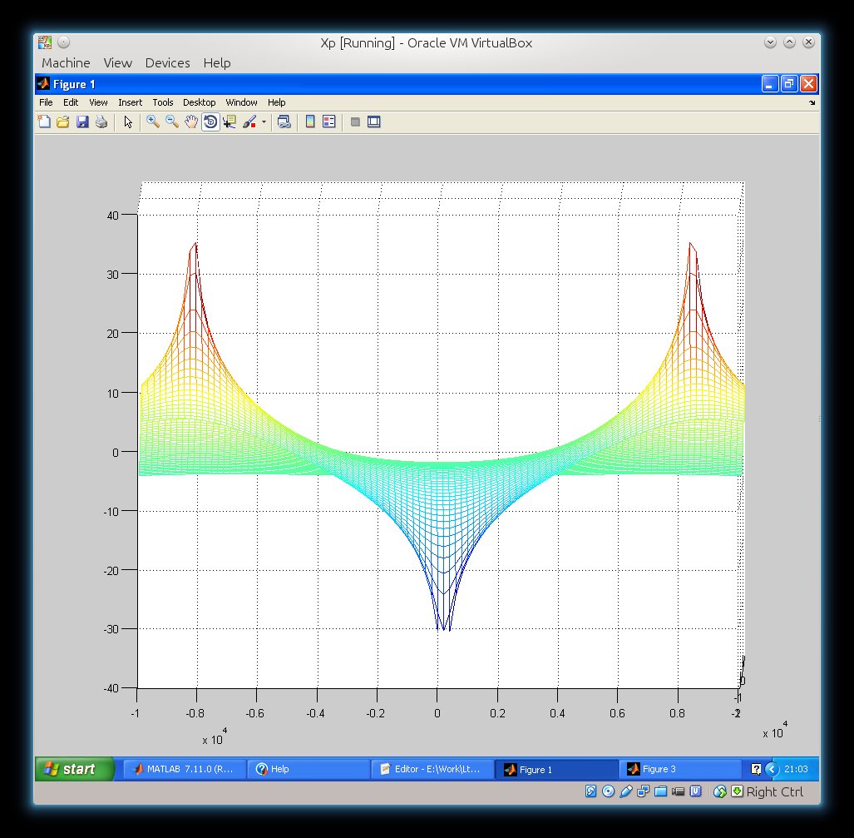Click the VirtualBox network status icon
Image resolution: width=854 pixels, height=838 pixels.
point(644,791)
